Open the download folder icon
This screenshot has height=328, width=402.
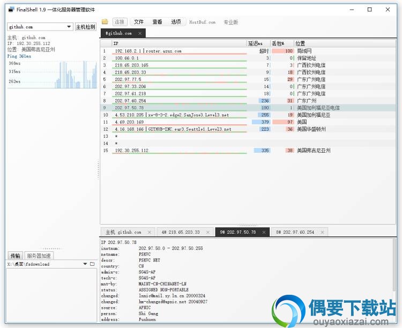click(x=92, y=264)
